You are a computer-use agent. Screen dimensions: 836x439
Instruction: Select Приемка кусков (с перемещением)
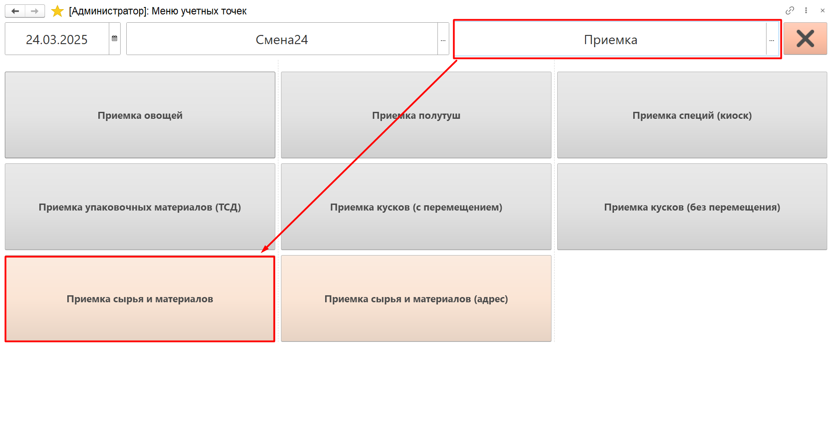(416, 207)
